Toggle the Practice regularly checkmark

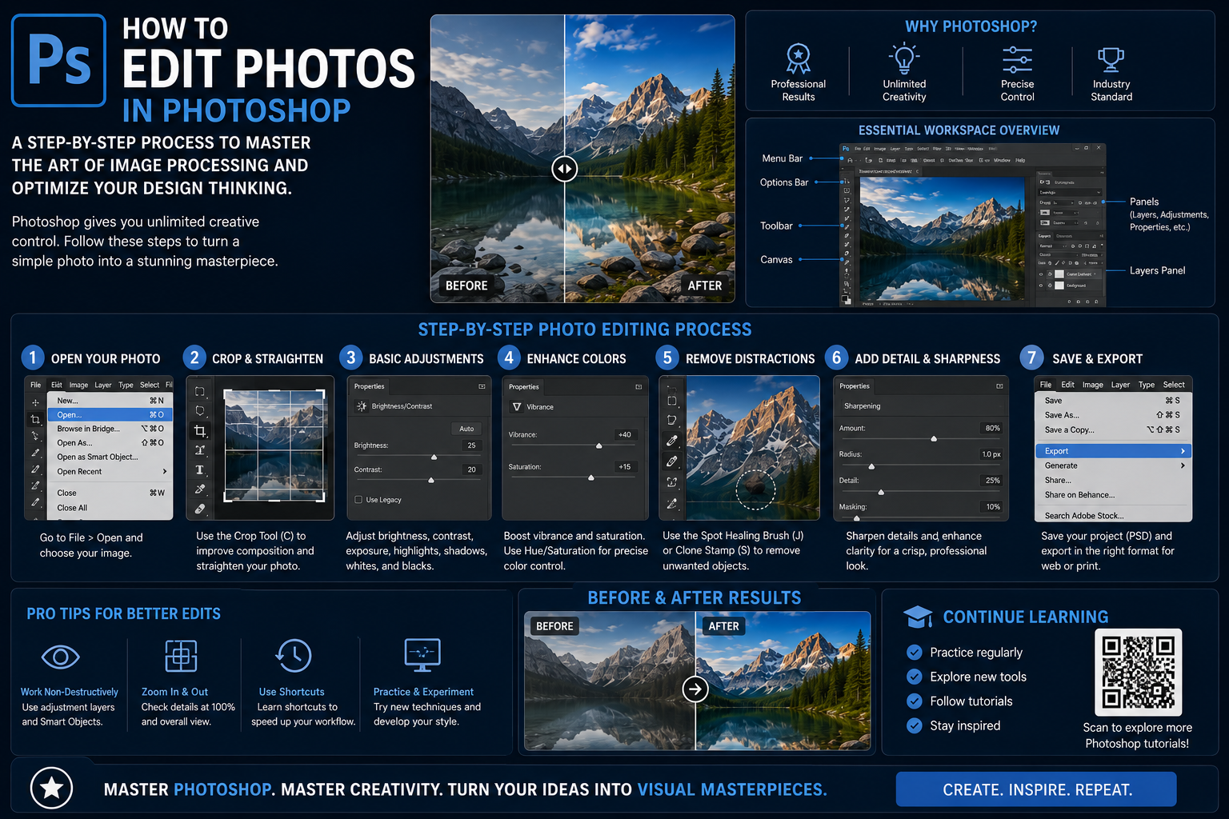[915, 653]
